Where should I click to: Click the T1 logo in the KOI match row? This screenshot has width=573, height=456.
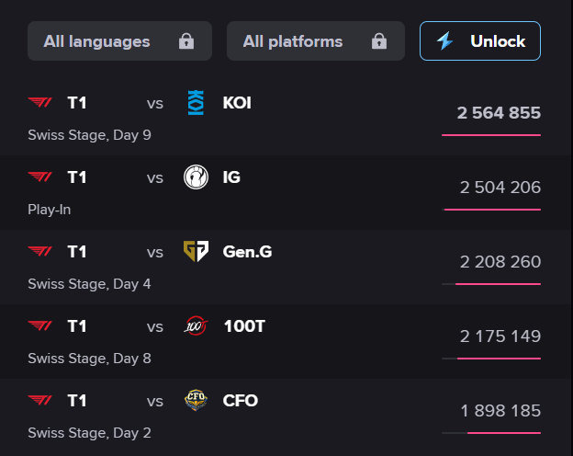[x=41, y=103]
